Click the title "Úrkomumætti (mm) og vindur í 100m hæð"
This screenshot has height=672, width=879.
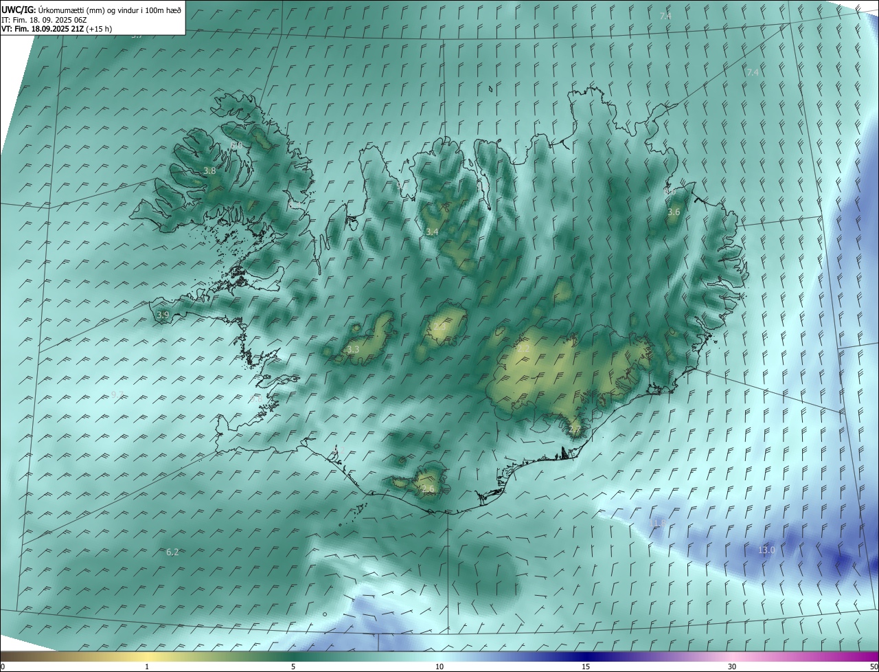(x=110, y=10)
